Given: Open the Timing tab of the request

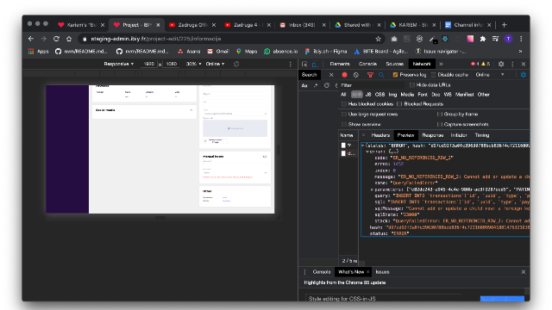Looking at the screenshot, I should point(482,135).
